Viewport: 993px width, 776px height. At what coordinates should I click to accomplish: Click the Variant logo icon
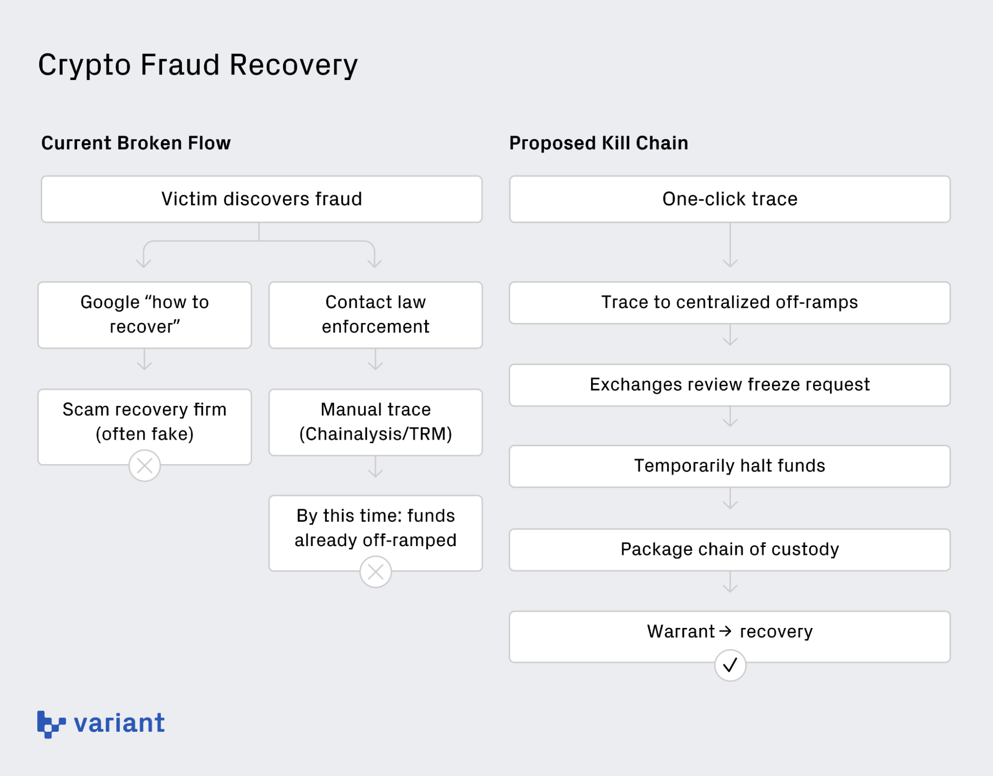click(51, 724)
